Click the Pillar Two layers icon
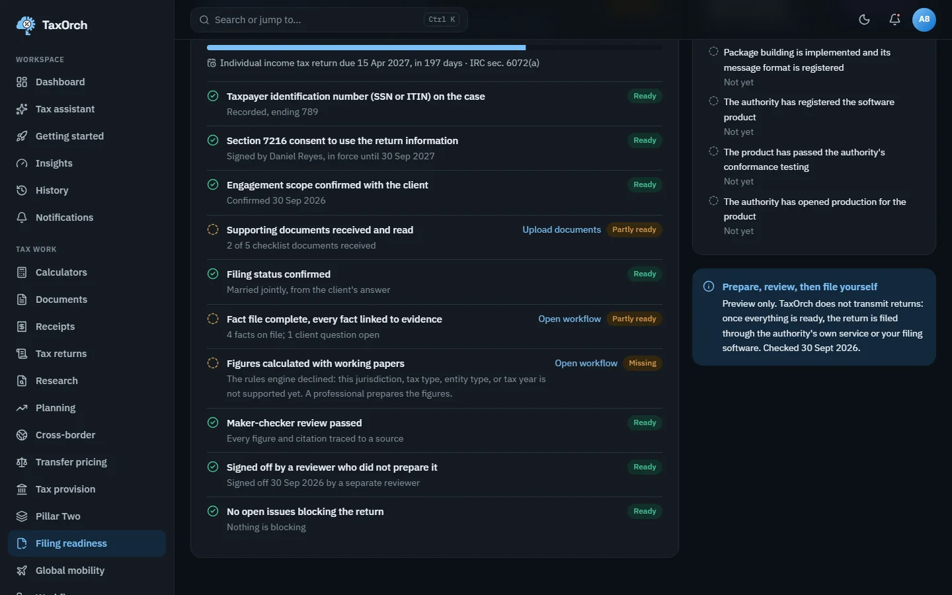 click(x=22, y=516)
